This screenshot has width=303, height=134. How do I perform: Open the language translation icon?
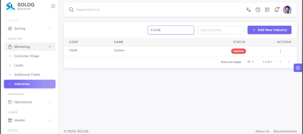tap(249, 10)
